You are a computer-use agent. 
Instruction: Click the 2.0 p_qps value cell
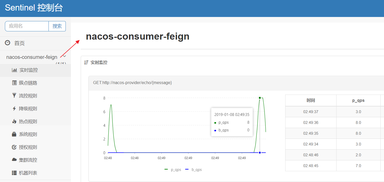point(358,155)
